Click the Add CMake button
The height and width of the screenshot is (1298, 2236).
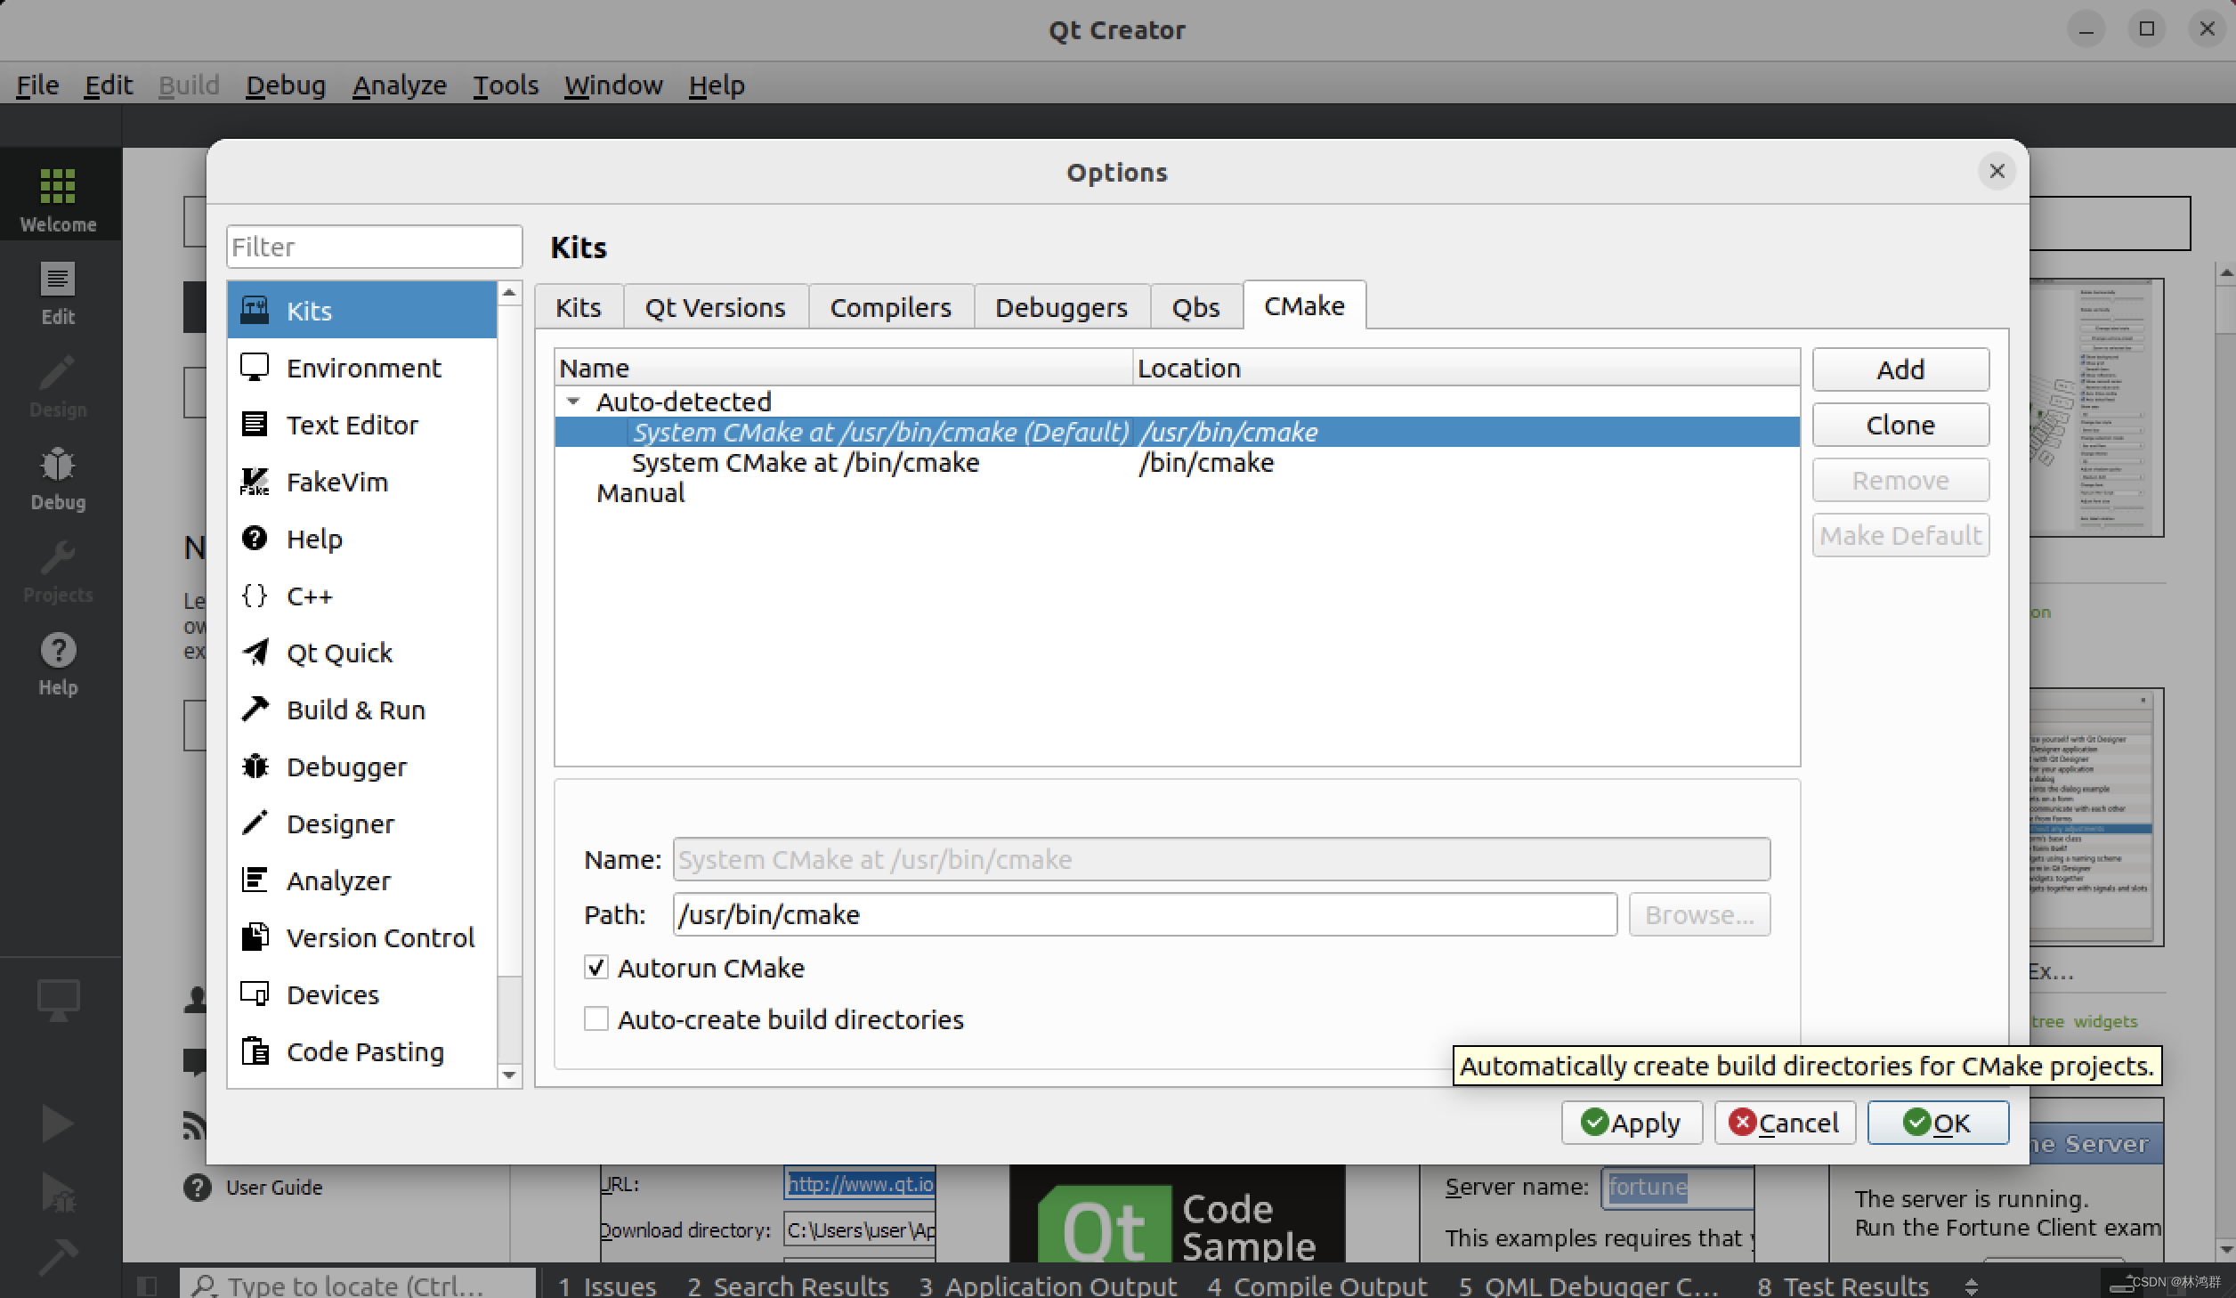point(1900,369)
